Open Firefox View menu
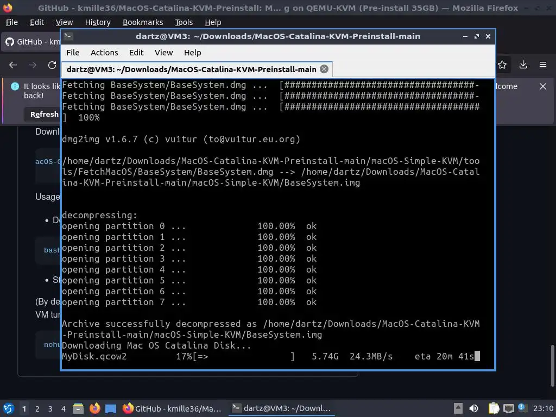The width and height of the screenshot is (556, 417). (64, 22)
